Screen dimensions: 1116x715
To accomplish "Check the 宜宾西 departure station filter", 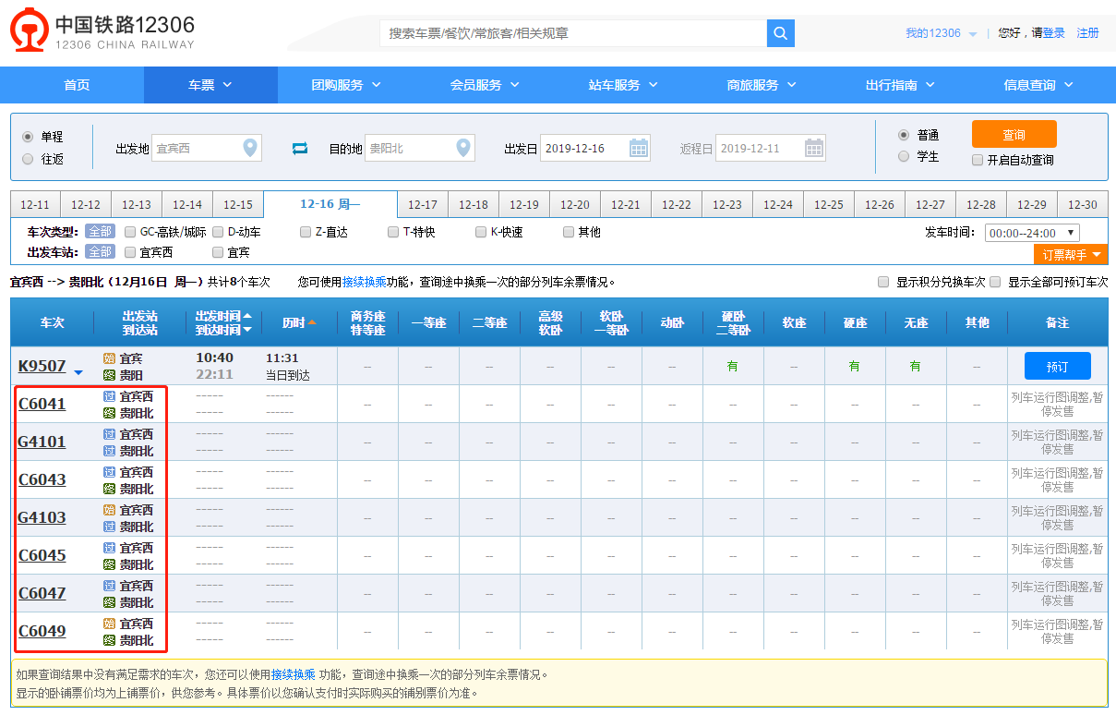I will 130,252.
